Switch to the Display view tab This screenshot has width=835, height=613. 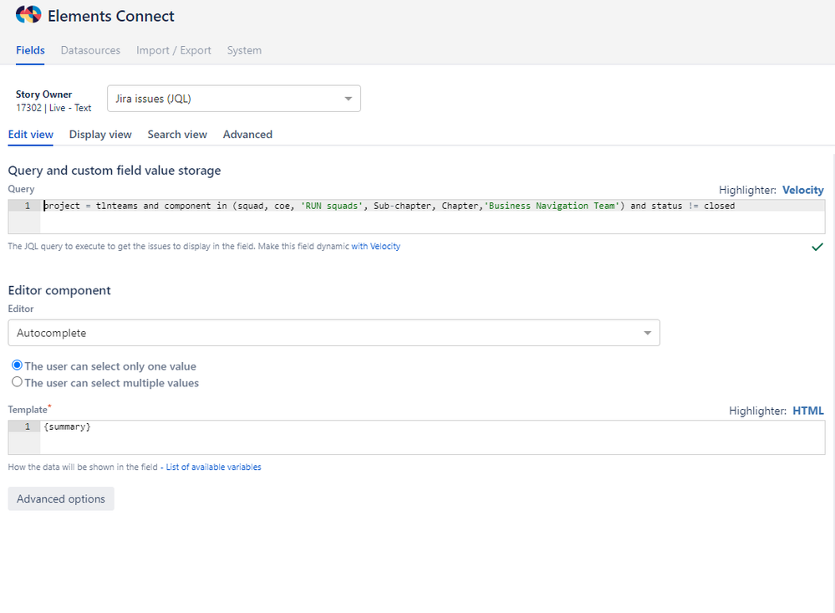(100, 135)
